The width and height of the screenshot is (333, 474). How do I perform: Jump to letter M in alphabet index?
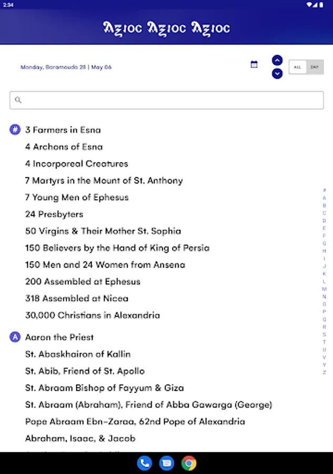(x=324, y=290)
